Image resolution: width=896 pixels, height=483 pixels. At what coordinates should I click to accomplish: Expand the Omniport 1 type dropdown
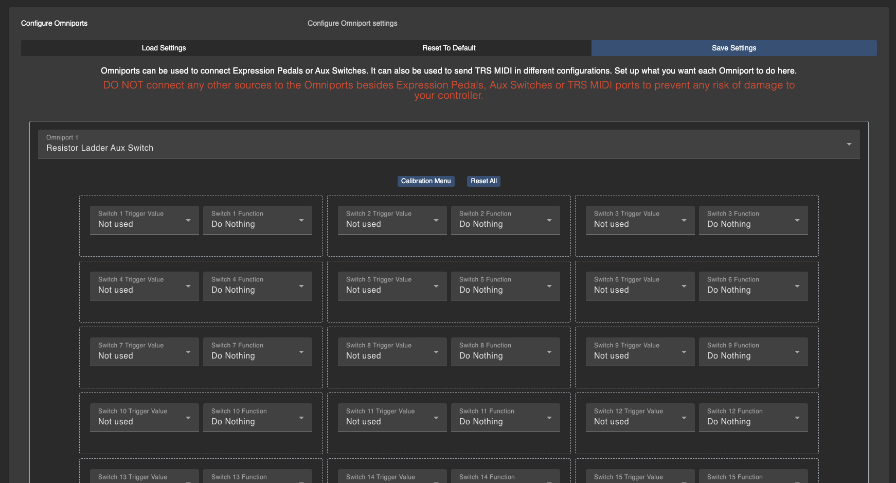point(449,144)
